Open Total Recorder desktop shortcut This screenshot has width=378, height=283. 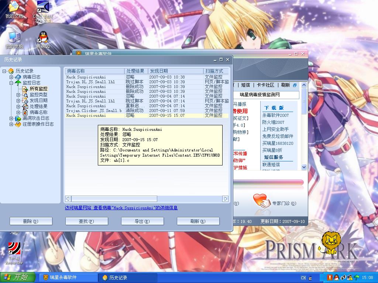click(x=14, y=253)
